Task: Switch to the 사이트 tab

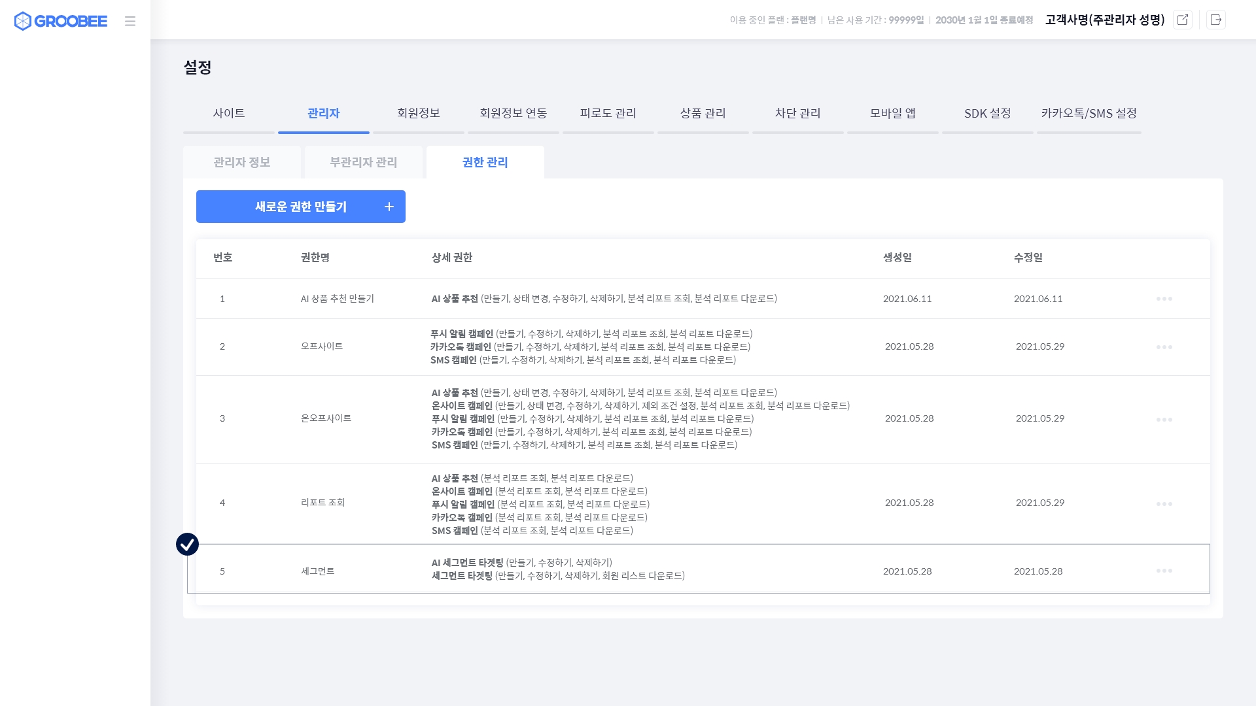Action: tap(229, 114)
